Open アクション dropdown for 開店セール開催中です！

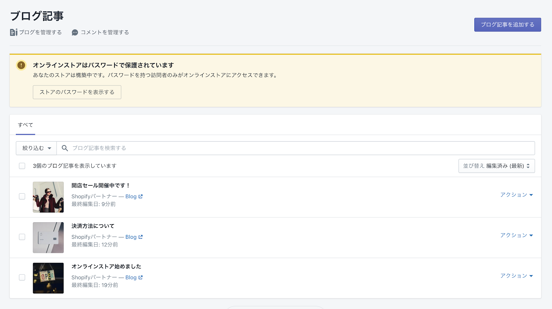tap(516, 195)
